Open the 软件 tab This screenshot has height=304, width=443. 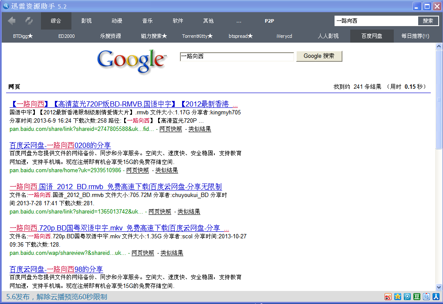tap(178, 21)
